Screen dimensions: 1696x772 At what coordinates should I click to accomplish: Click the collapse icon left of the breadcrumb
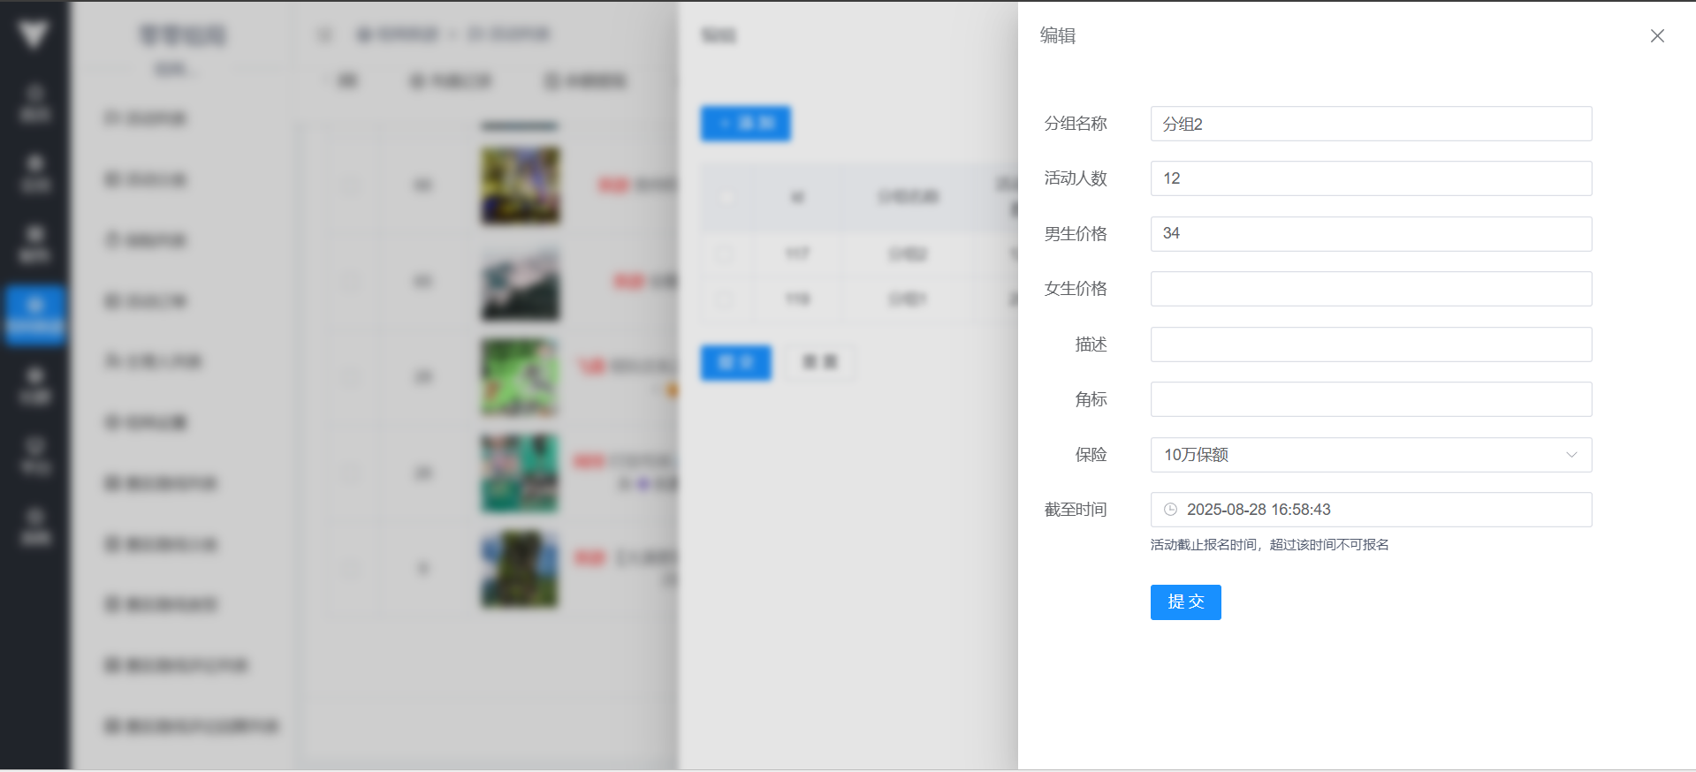point(324,34)
